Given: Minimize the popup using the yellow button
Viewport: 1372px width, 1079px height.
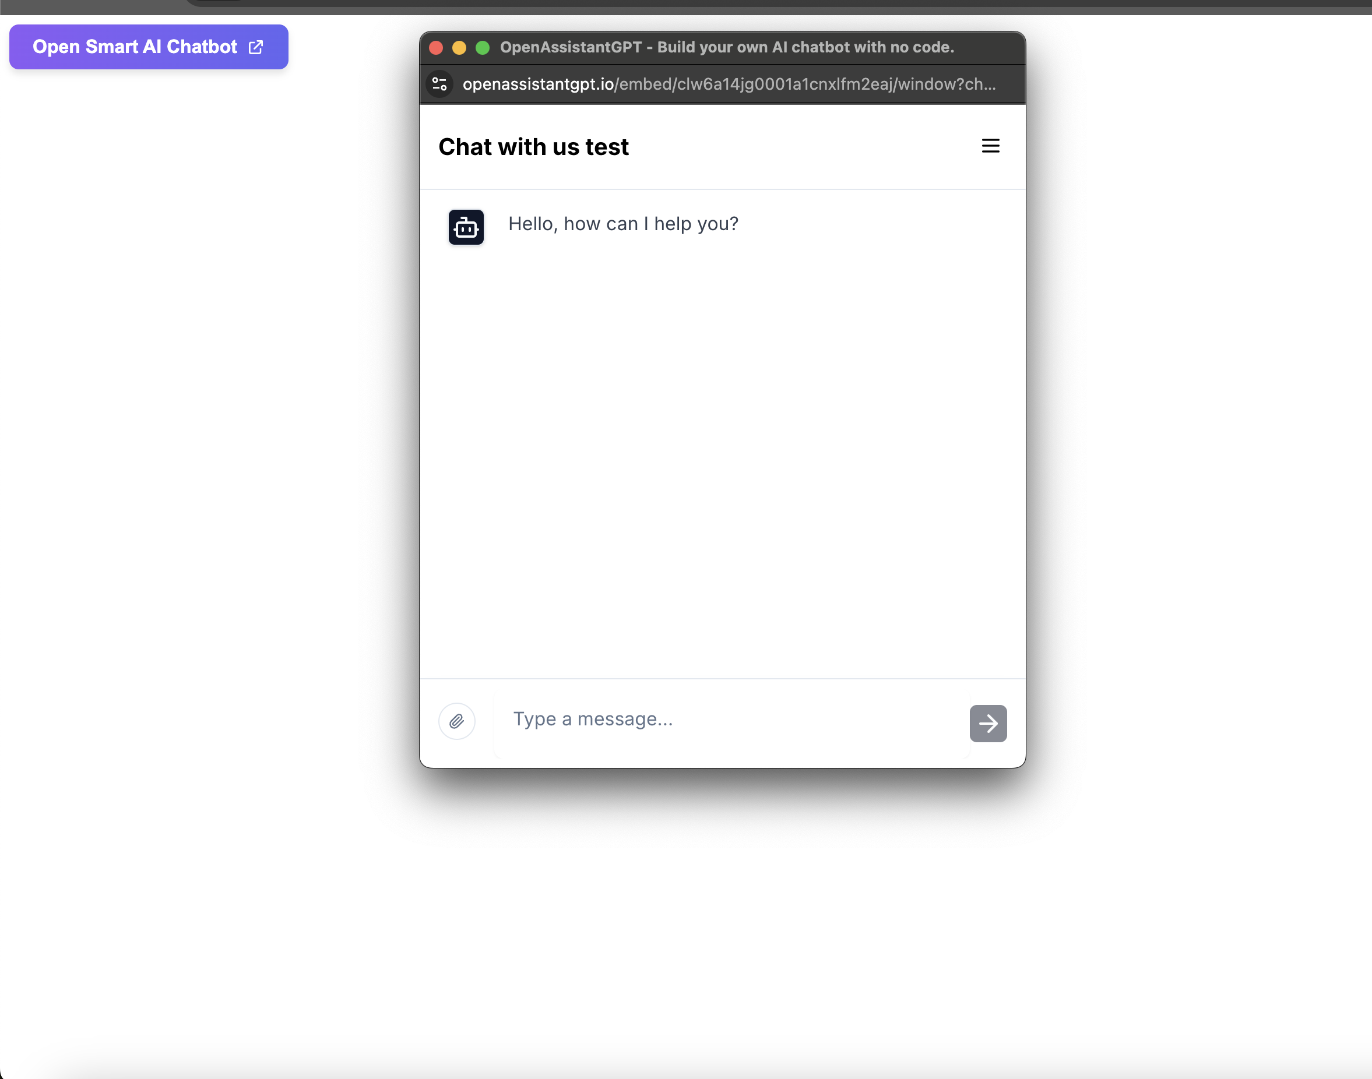Looking at the screenshot, I should tap(459, 48).
